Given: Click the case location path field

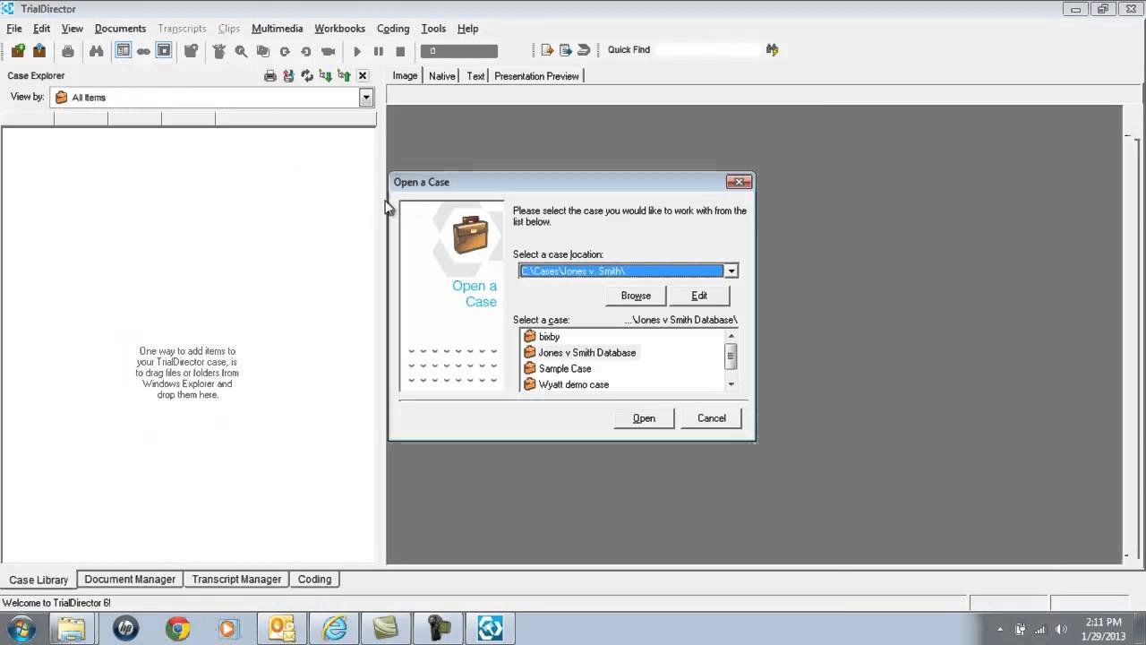Looking at the screenshot, I should (621, 271).
